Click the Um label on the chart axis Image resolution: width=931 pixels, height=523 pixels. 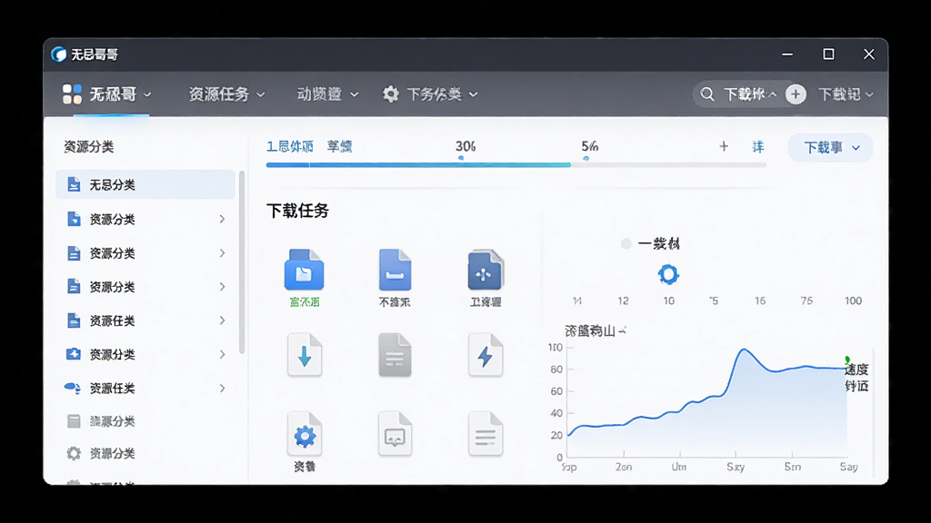[x=678, y=467]
